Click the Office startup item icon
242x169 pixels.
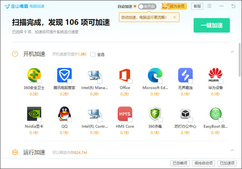tap(125, 75)
